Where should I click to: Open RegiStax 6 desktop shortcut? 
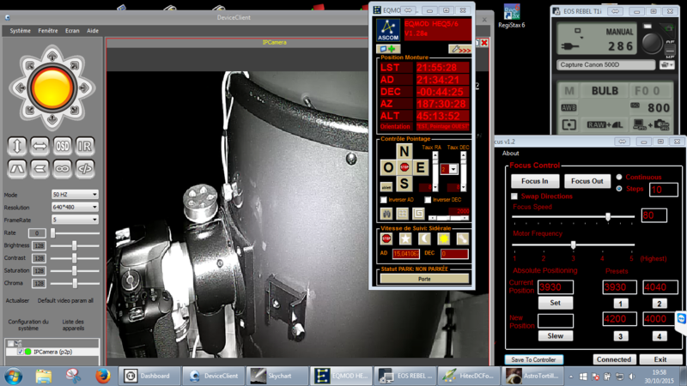pyautogui.click(x=511, y=15)
